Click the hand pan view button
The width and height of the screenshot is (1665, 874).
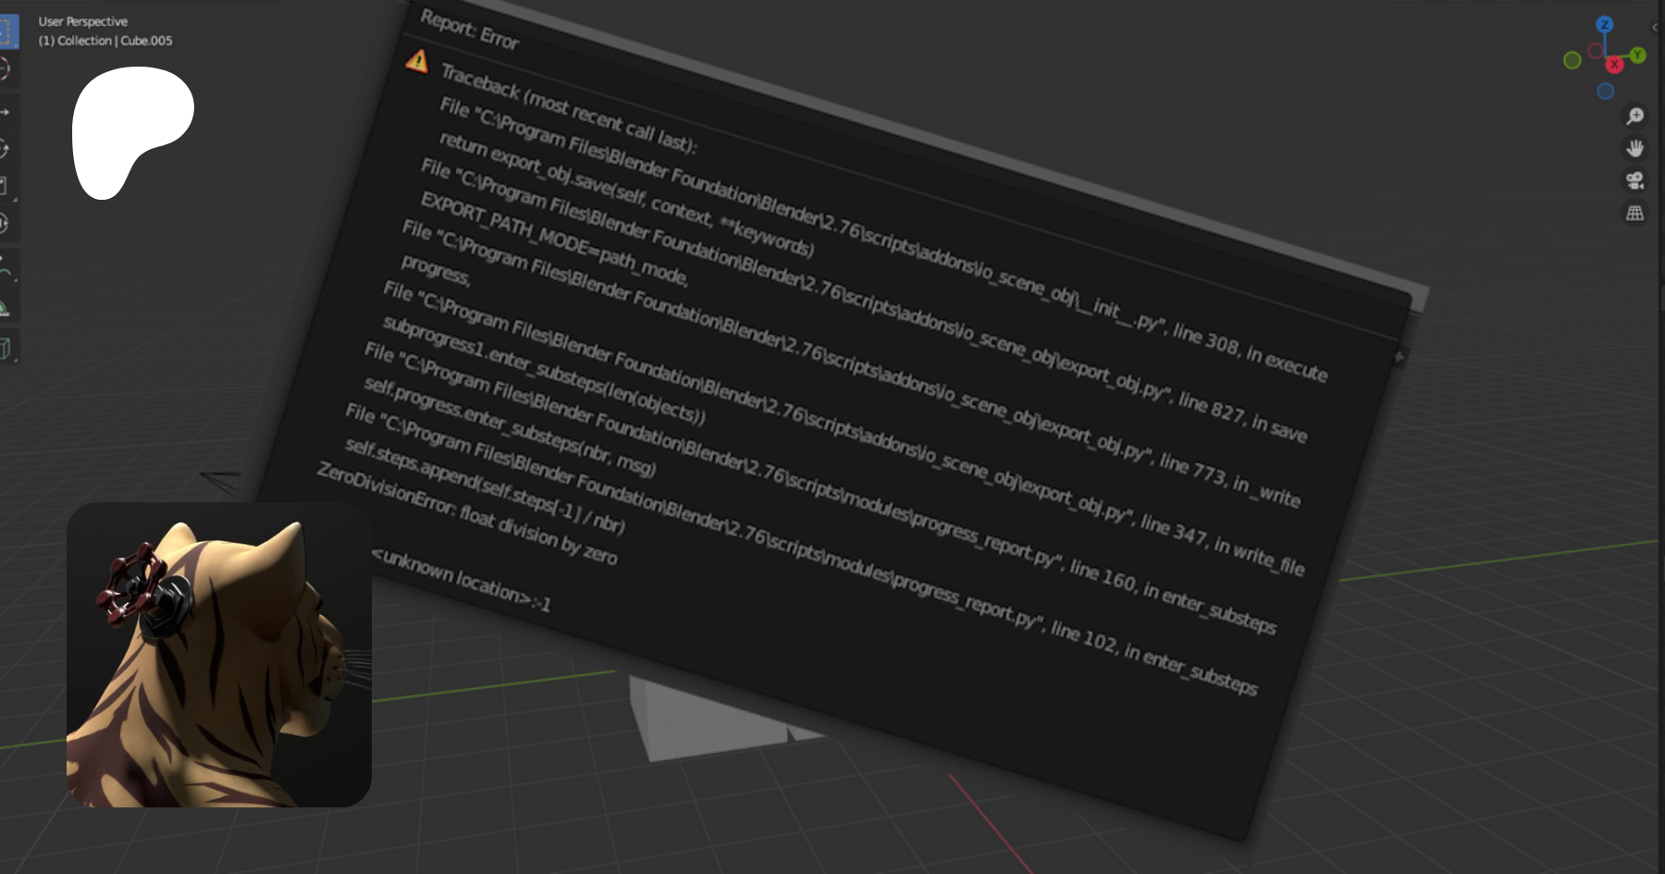(x=1635, y=148)
